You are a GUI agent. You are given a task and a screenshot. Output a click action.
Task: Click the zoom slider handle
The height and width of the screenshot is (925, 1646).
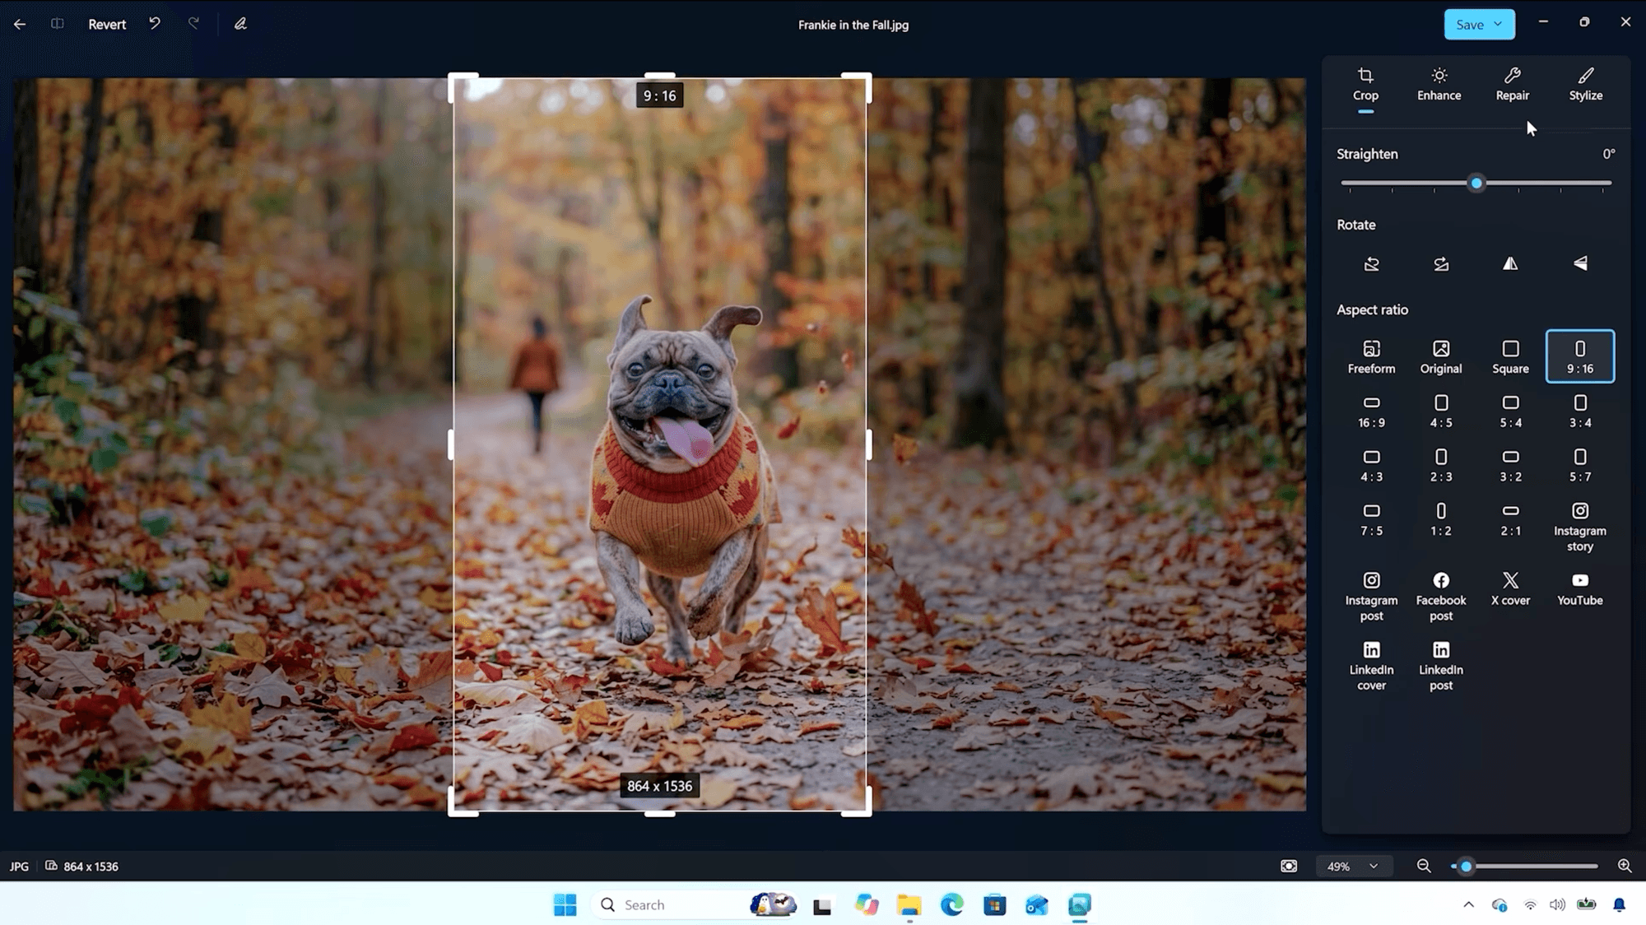point(1466,866)
